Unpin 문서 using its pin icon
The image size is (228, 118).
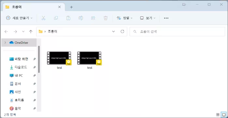pos(34,84)
